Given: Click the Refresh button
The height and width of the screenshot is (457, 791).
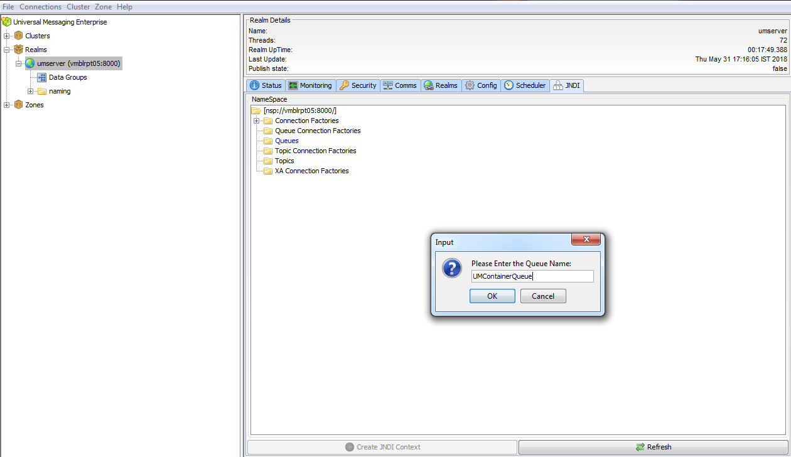Looking at the screenshot, I should point(654,446).
